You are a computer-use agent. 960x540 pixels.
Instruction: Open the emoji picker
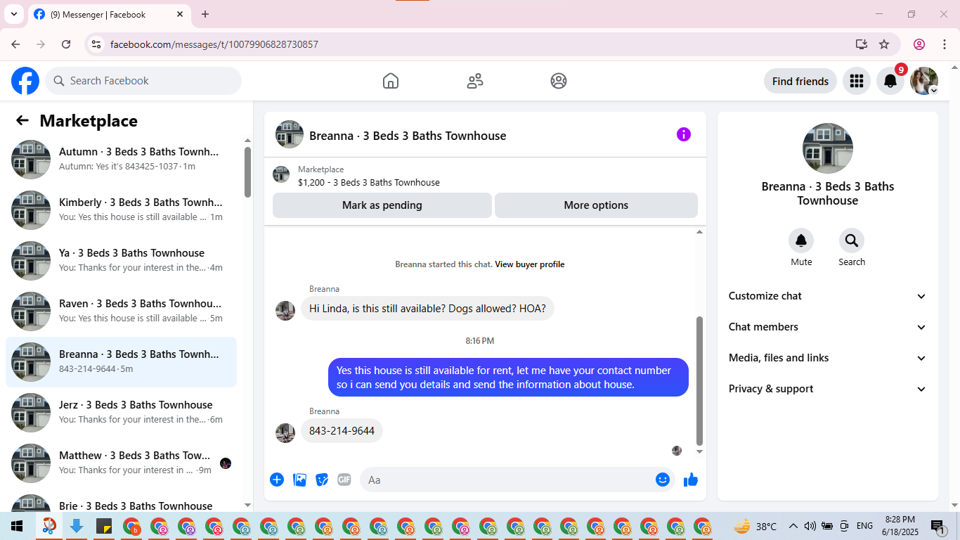pos(663,480)
